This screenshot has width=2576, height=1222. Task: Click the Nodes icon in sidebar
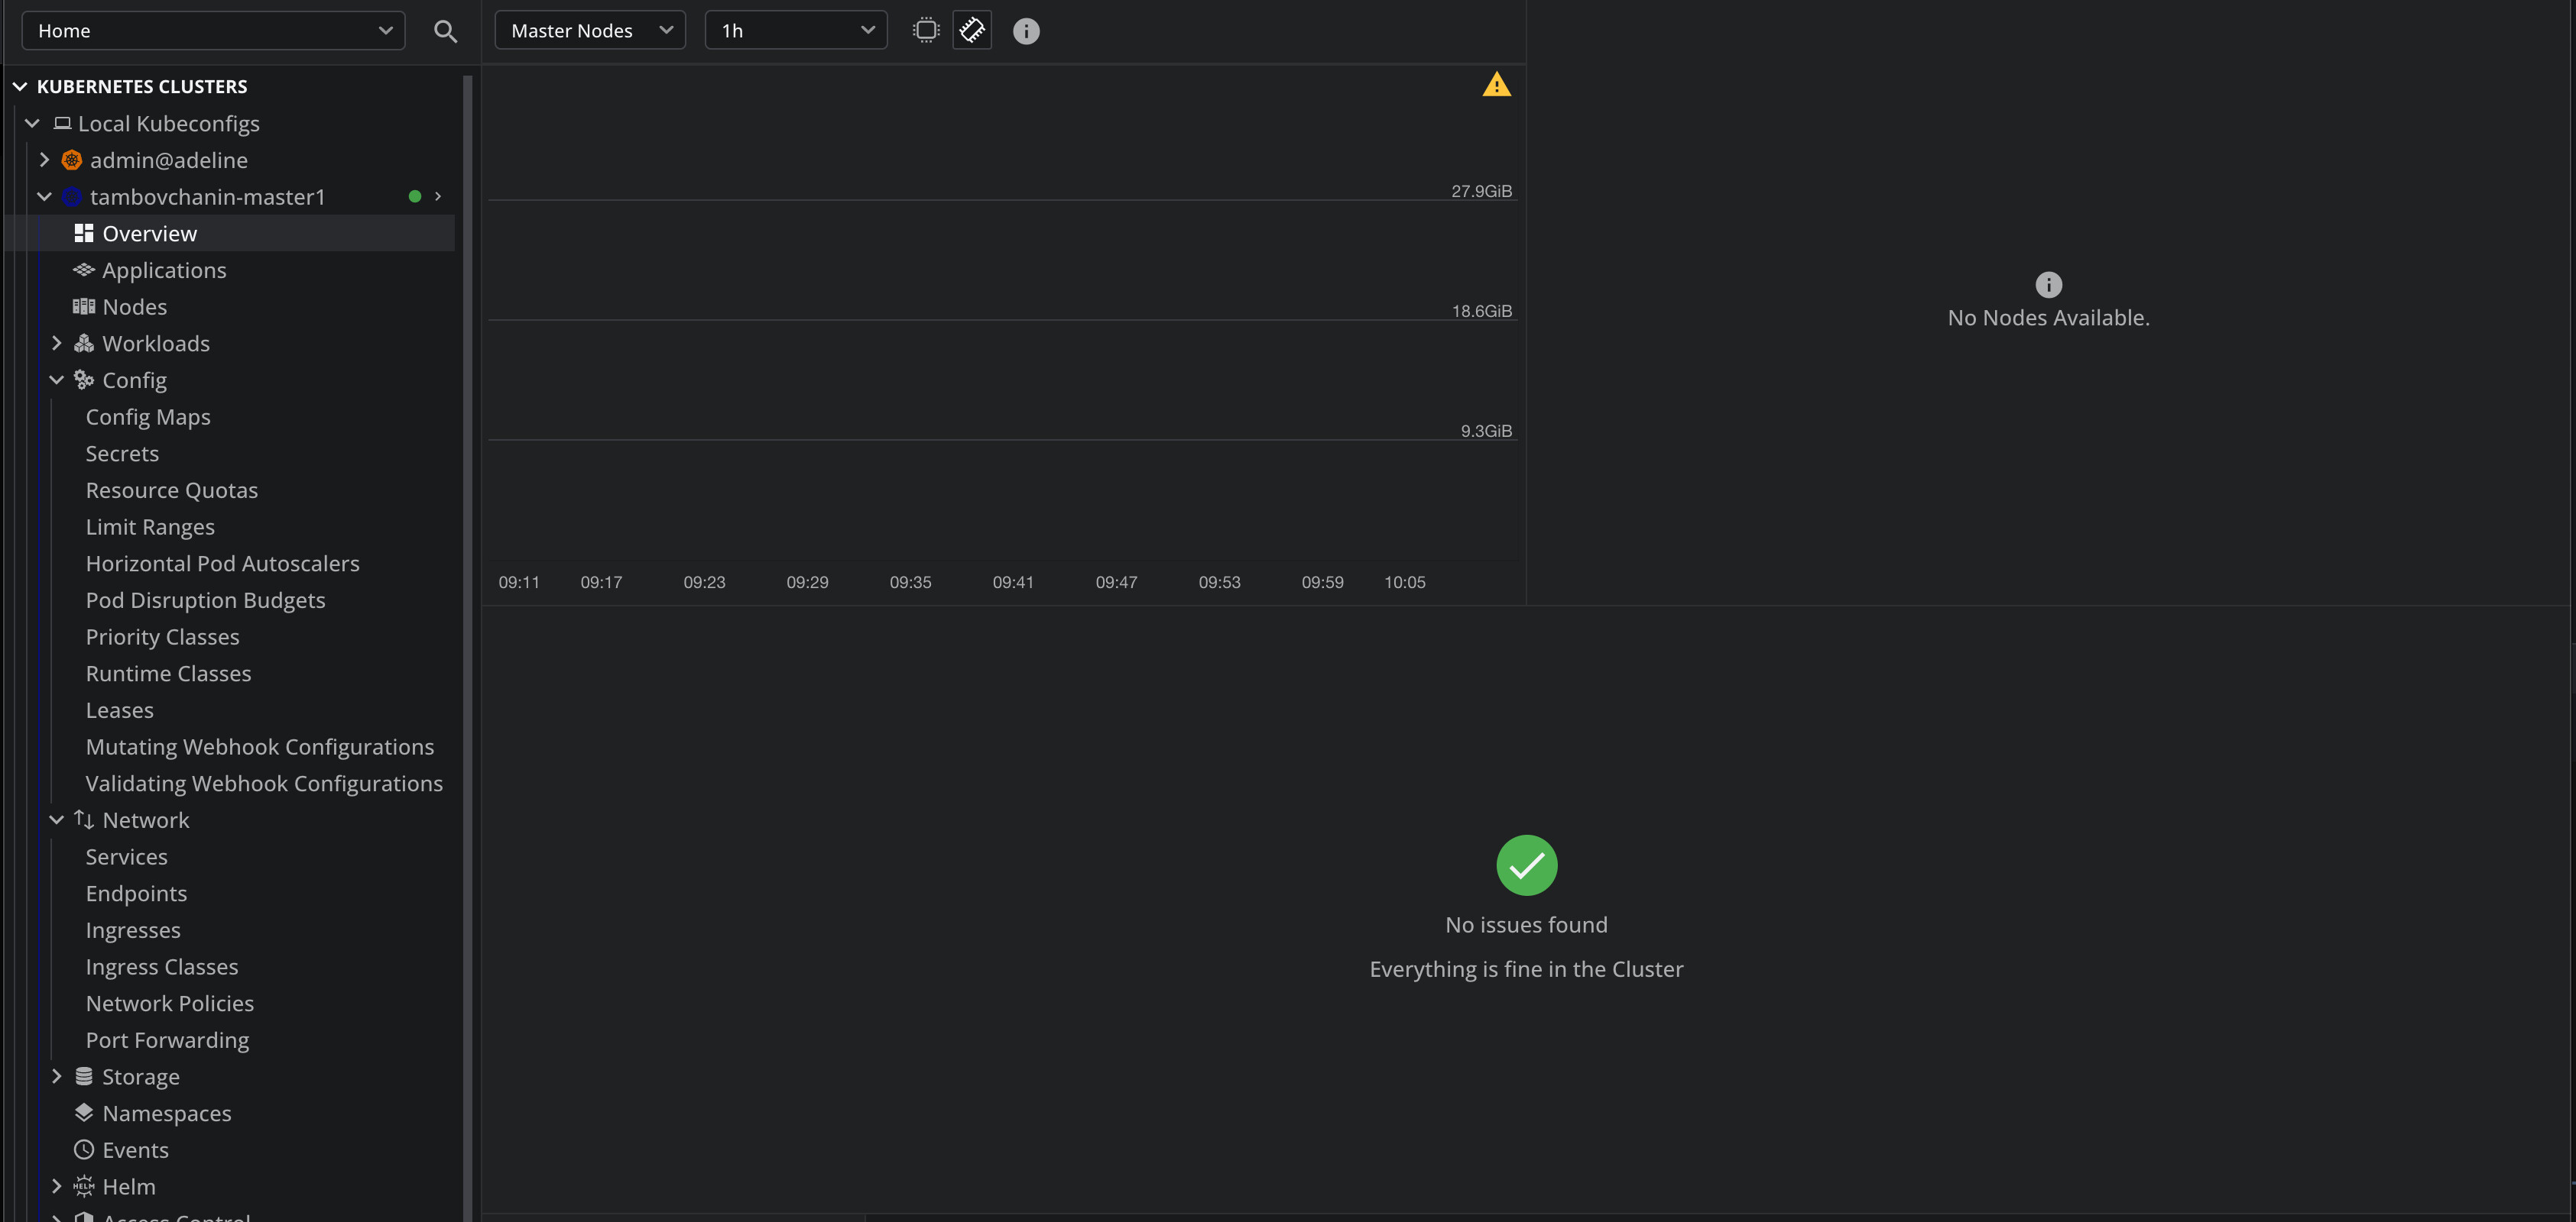click(84, 307)
